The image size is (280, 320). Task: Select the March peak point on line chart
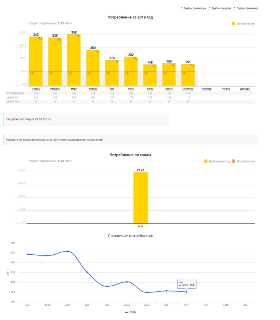tap(67, 251)
